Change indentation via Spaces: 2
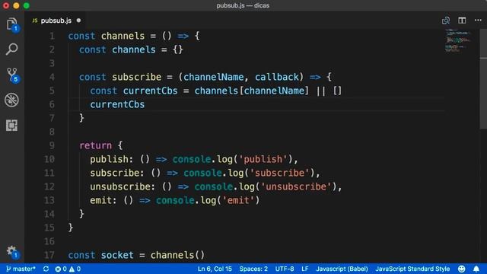Viewport: 487px width, 274px height. click(253, 269)
